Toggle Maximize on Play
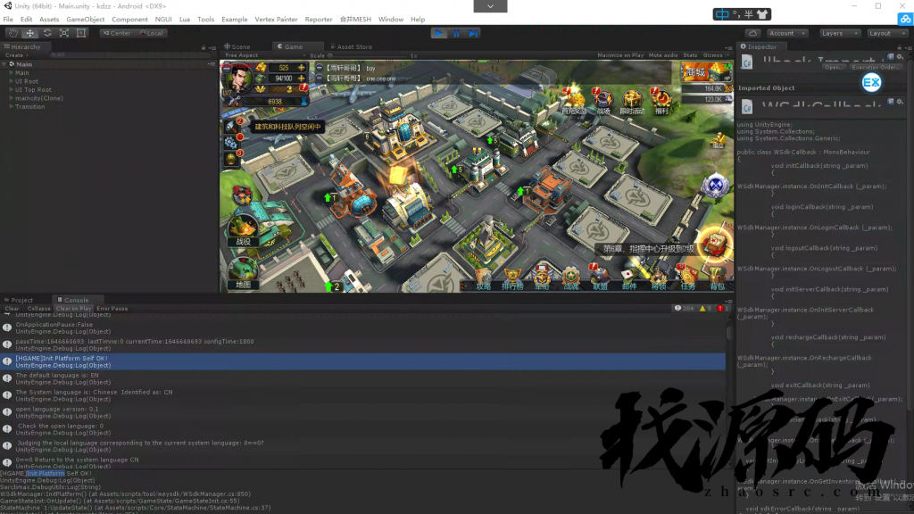 coord(620,55)
